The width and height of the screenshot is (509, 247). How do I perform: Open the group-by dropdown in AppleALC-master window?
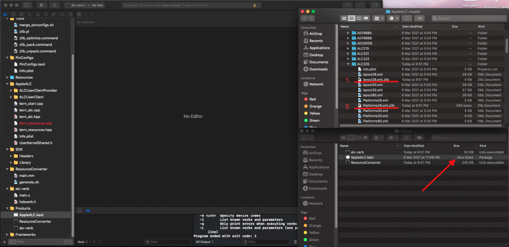(x=378, y=18)
